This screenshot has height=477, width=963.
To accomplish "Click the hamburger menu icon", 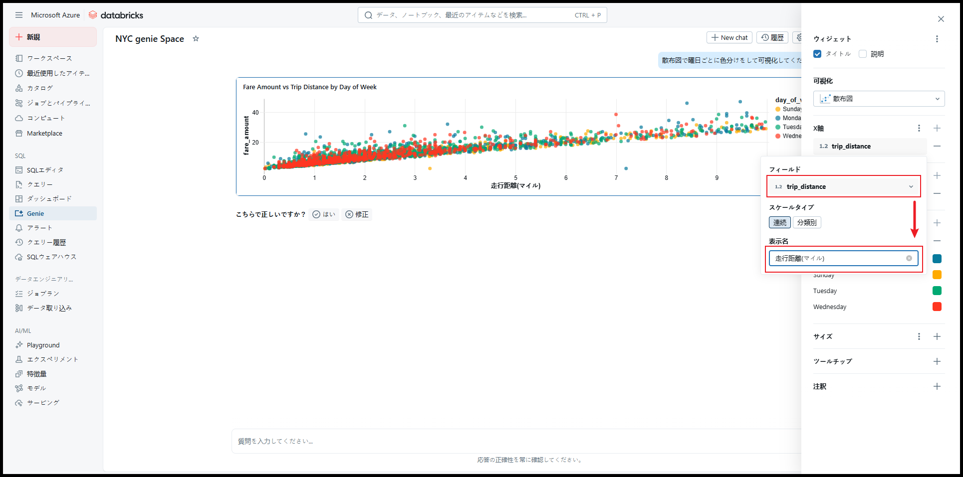I will click(x=19, y=15).
